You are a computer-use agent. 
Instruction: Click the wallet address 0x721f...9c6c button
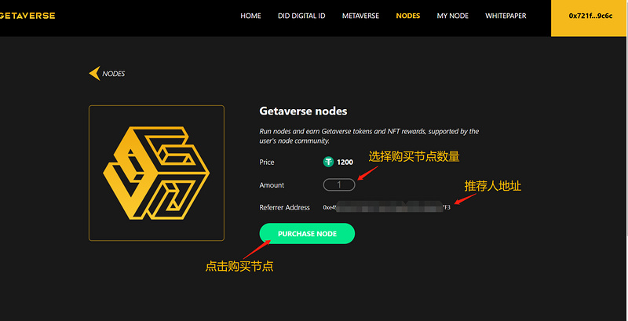coord(590,18)
